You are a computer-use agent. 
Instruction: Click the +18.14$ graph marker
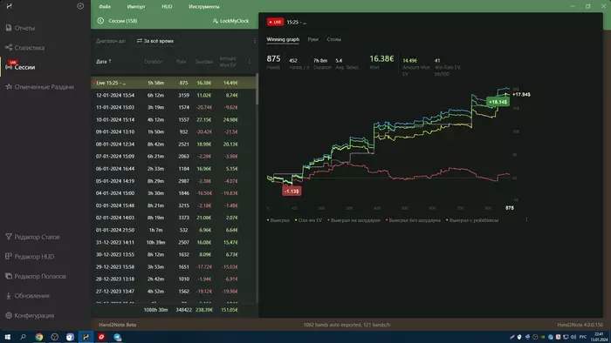pos(498,102)
